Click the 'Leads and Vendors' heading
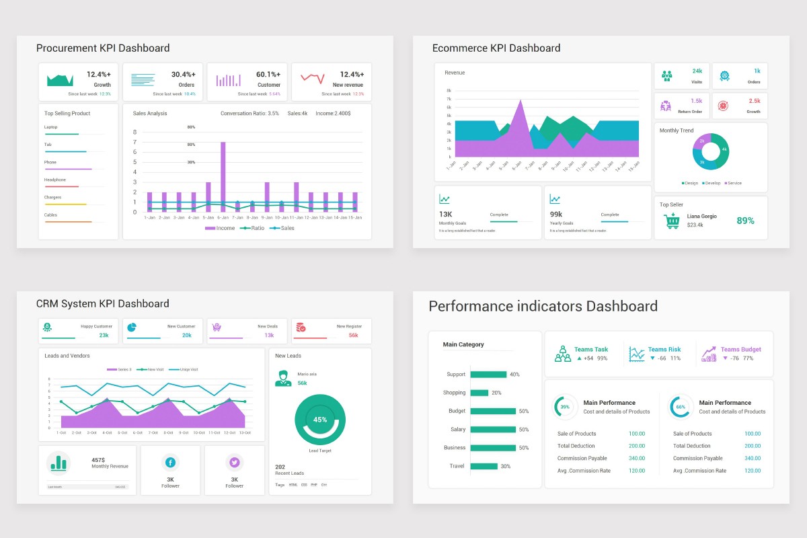The width and height of the screenshot is (807, 538). click(x=67, y=356)
